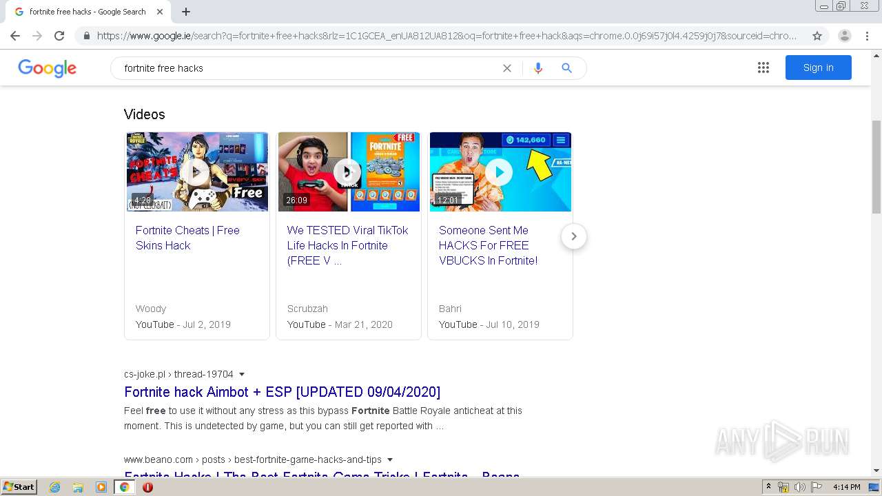Expand options arrow next to cs-joke.pl
This screenshot has width=882, height=496.
242,375
